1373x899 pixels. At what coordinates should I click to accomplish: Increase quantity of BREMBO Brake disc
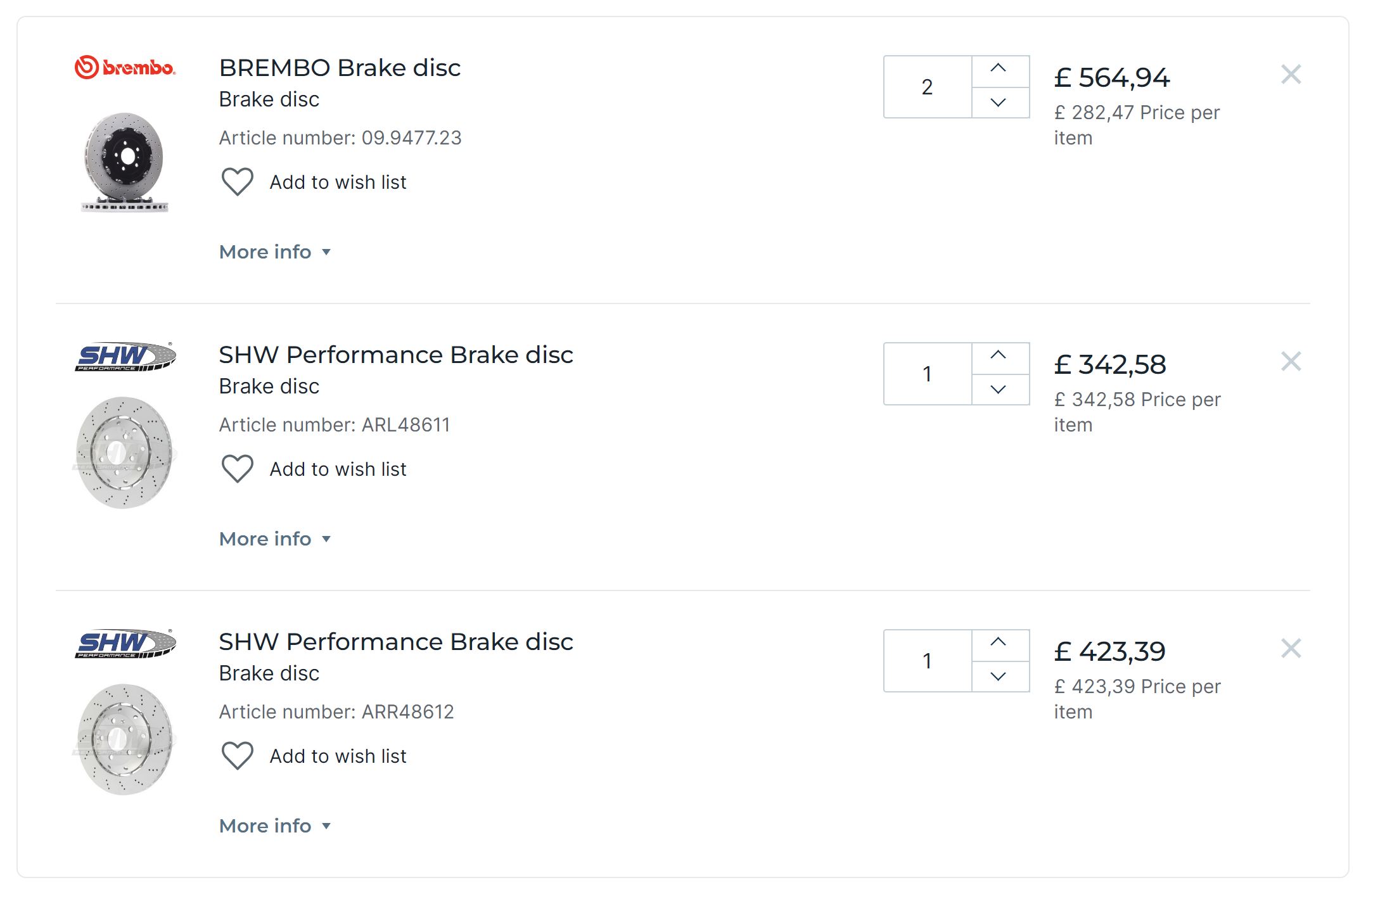click(998, 69)
